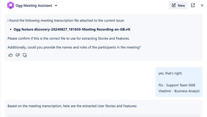Click the 'Based on the meeting transcription' message
The width and height of the screenshot is (207, 117).
click(72, 106)
